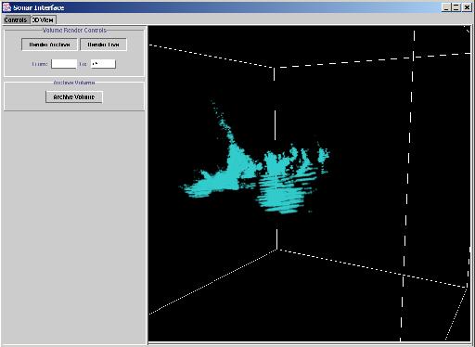Click the Volume Render Controls group label
Screen dimensions: 475x347
[x=74, y=31]
